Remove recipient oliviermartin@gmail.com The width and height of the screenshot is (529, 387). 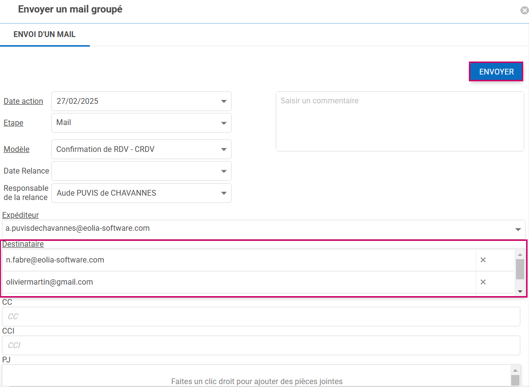point(483,282)
